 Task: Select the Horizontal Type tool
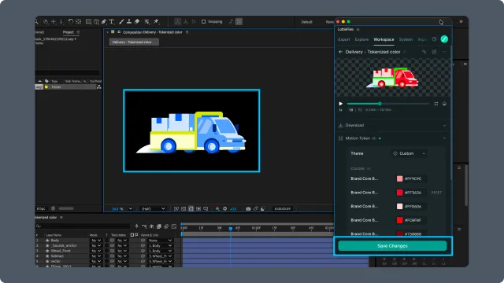(x=112, y=21)
